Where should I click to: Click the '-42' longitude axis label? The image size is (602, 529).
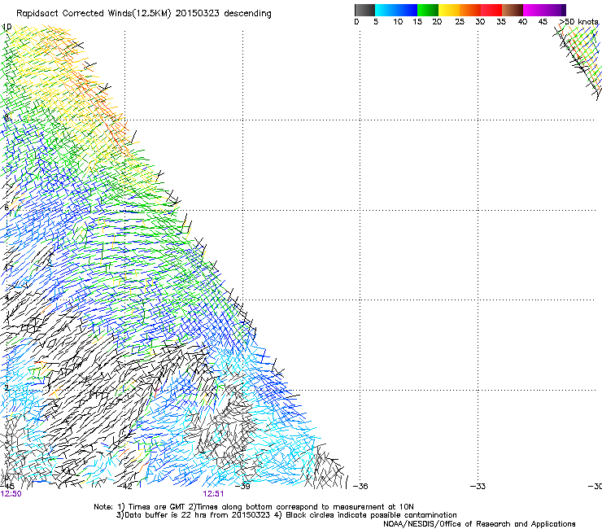pyautogui.click(x=126, y=487)
